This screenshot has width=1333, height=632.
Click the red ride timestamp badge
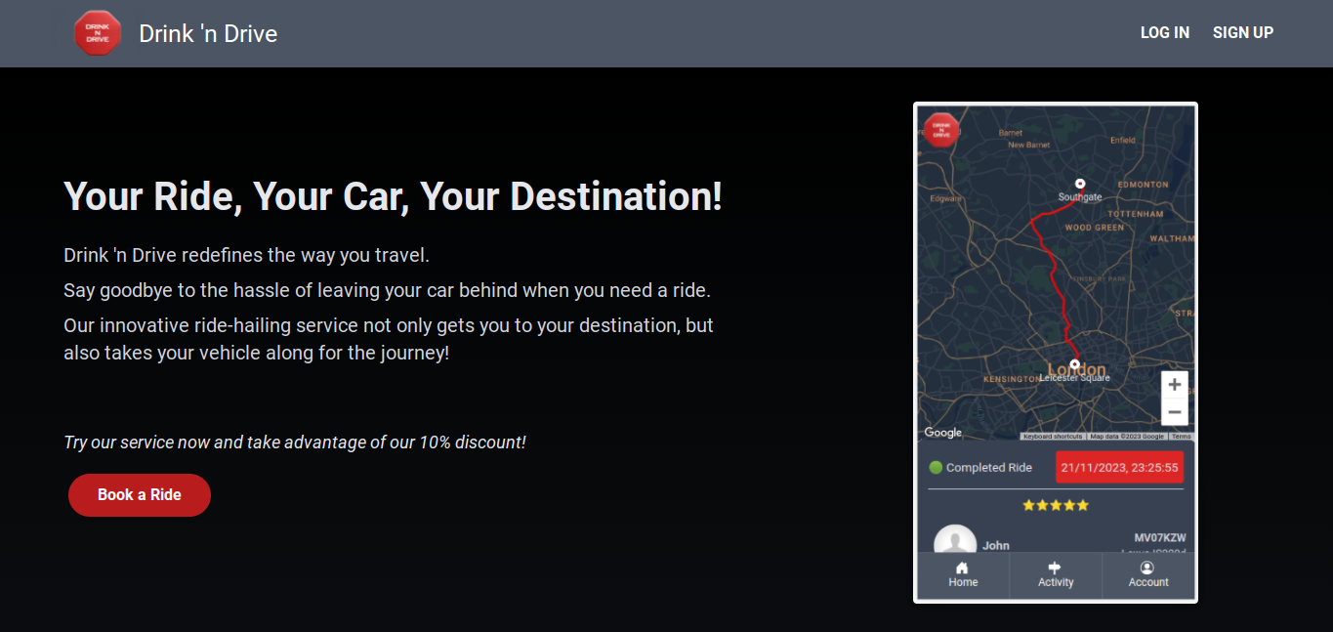[1119, 467]
